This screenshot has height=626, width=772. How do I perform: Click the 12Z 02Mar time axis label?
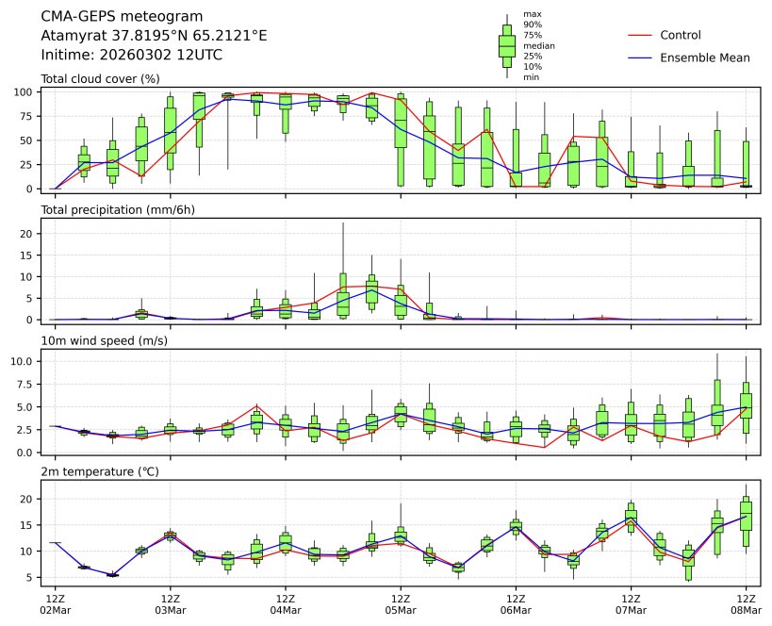tap(54, 604)
